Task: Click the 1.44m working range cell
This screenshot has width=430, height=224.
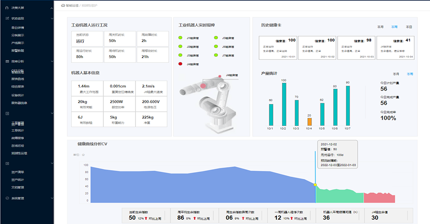Action: 87,88
